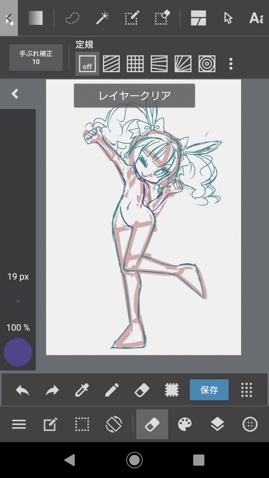Open the hamburger main menu
The width and height of the screenshot is (269, 478).
[x=19, y=424]
